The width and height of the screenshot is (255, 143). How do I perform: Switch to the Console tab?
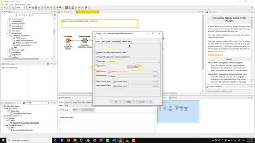point(173,98)
